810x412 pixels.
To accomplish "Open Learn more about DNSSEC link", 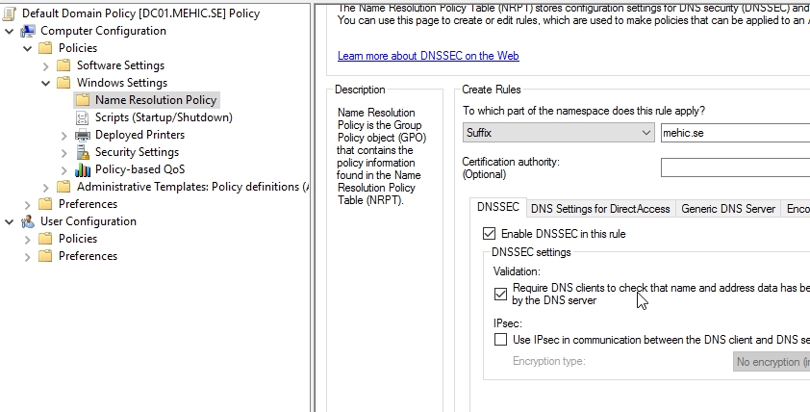I will coord(428,56).
